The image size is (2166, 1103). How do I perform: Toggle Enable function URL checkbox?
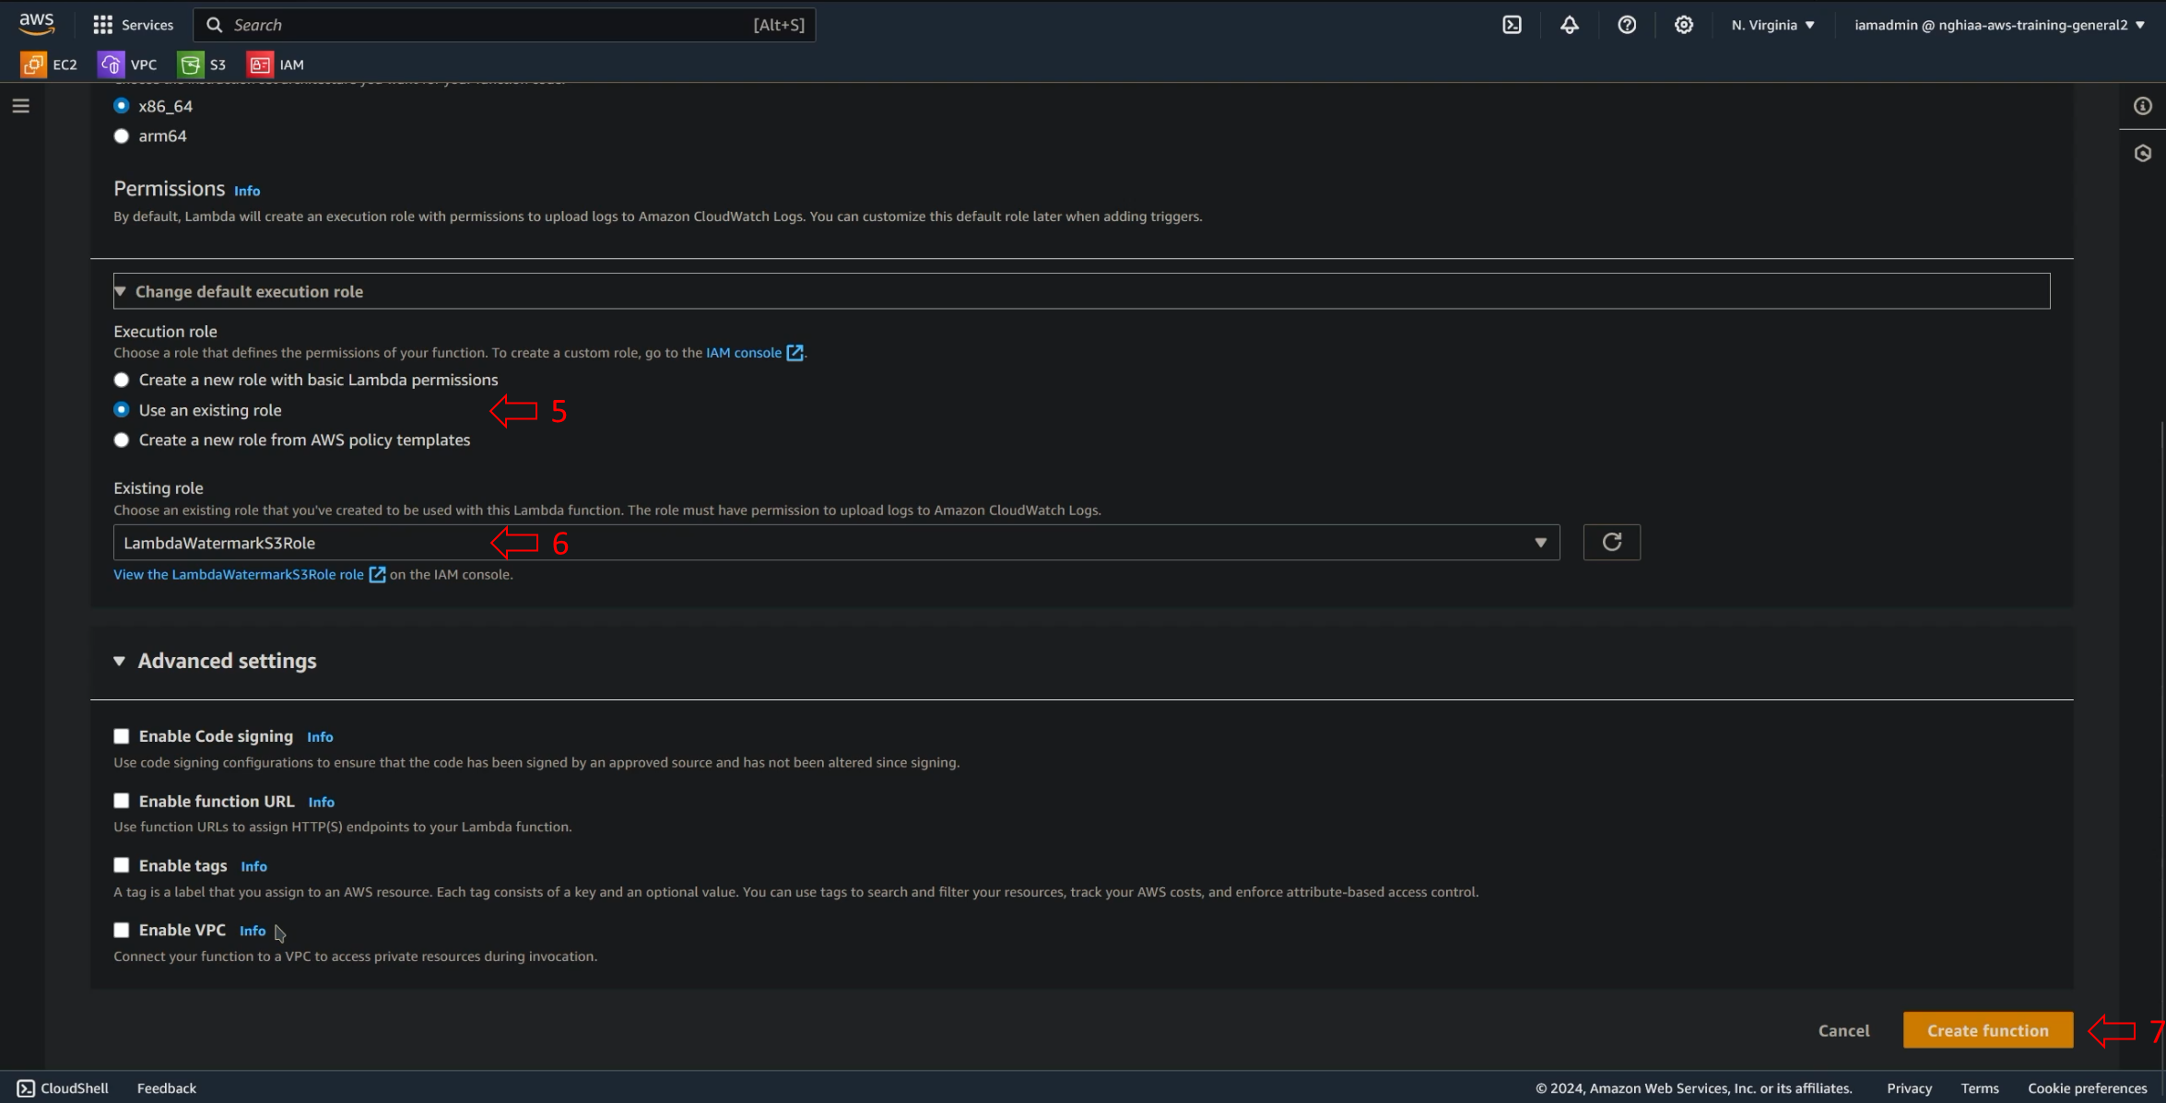click(121, 801)
